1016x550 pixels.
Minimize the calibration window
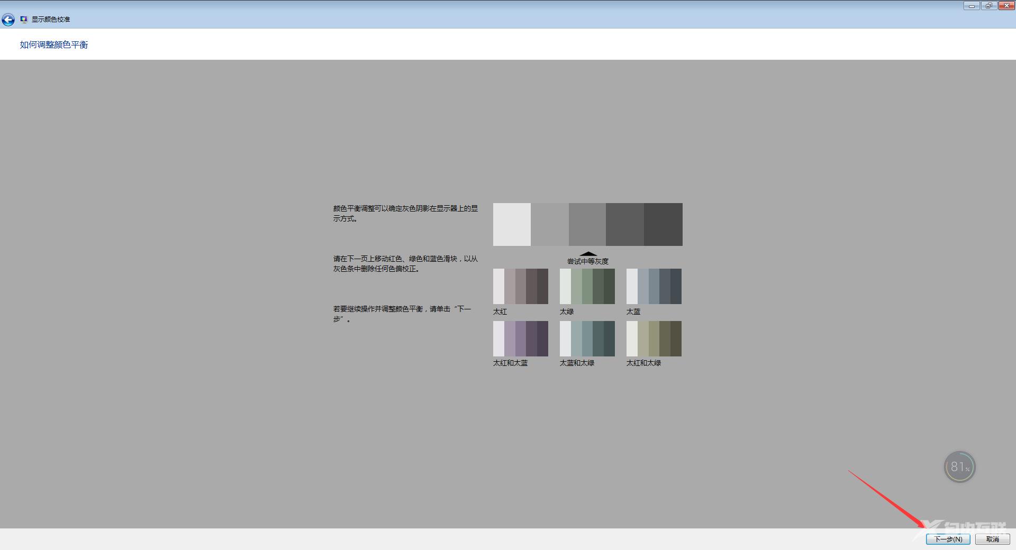[972, 6]
